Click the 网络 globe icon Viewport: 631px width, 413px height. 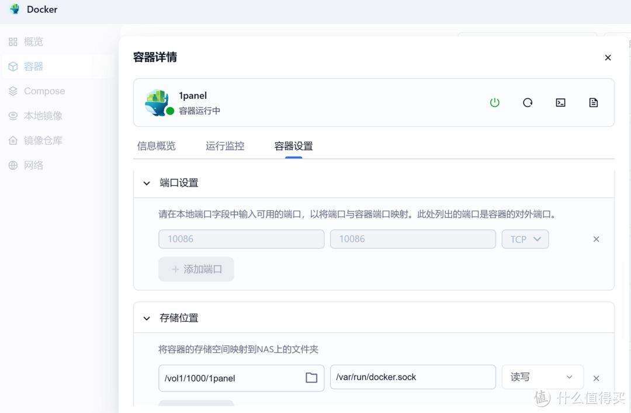tap(13, 165)
